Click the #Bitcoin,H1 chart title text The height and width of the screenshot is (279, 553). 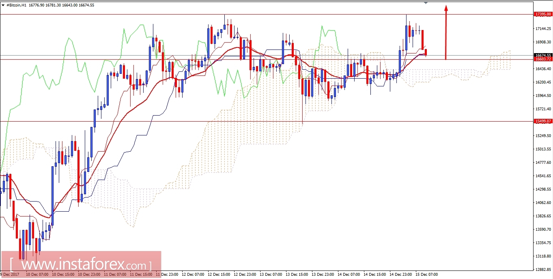pyautogui.click(x=17, y=5)
